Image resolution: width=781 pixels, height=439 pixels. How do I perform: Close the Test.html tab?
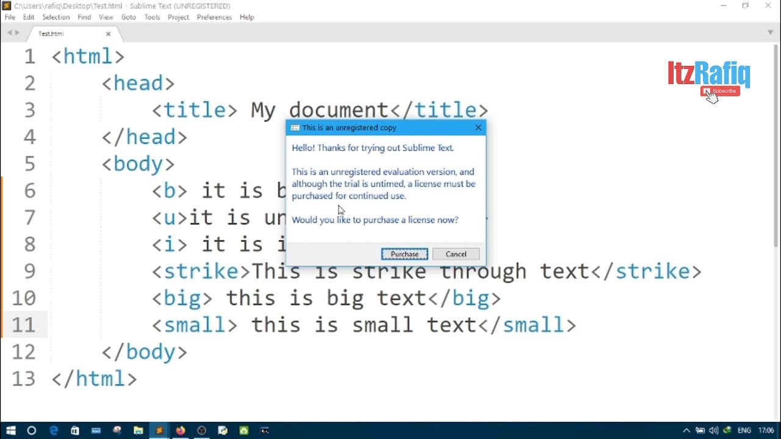coord(109,34)
